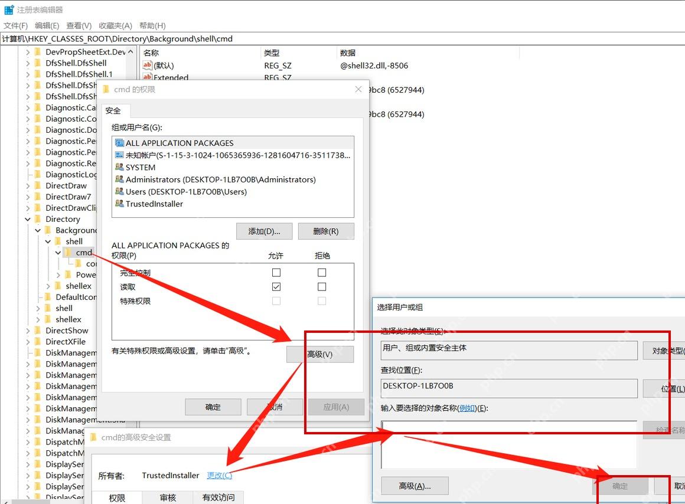Open the 编辑(E) menu
The width and height of the screenshot is (685, 504).
[47, 25]
